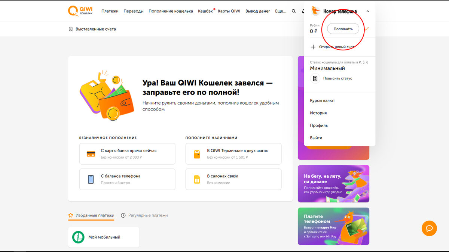Click Повысить статус link
The width and height of the screenshot is (449, 252).
click(337, 78)
